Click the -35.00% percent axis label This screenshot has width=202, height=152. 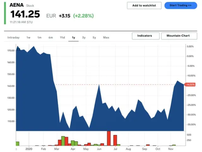[191, 124]
